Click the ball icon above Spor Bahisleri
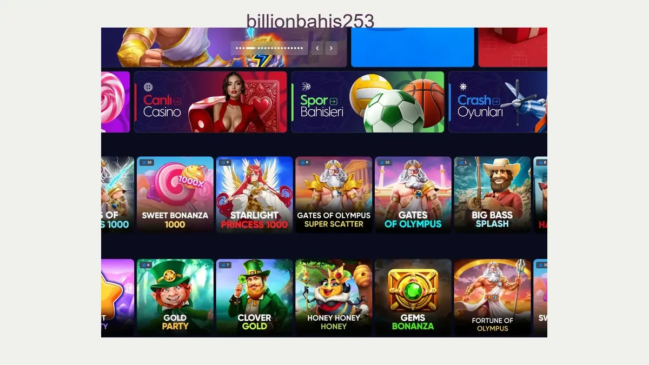Viewport: 649px width, 365px height. pyautogui.click(x=306, y=87)
